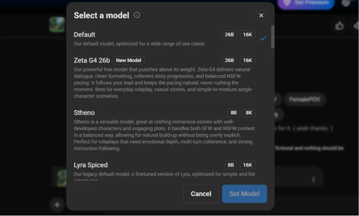Click the Cancel button

pos(201,194)
